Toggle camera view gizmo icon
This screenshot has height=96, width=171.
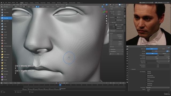[106, 21]
